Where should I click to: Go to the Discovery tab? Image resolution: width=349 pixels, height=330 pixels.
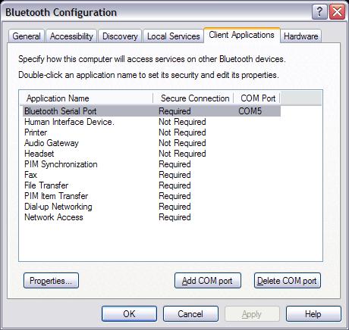point(120,36)
